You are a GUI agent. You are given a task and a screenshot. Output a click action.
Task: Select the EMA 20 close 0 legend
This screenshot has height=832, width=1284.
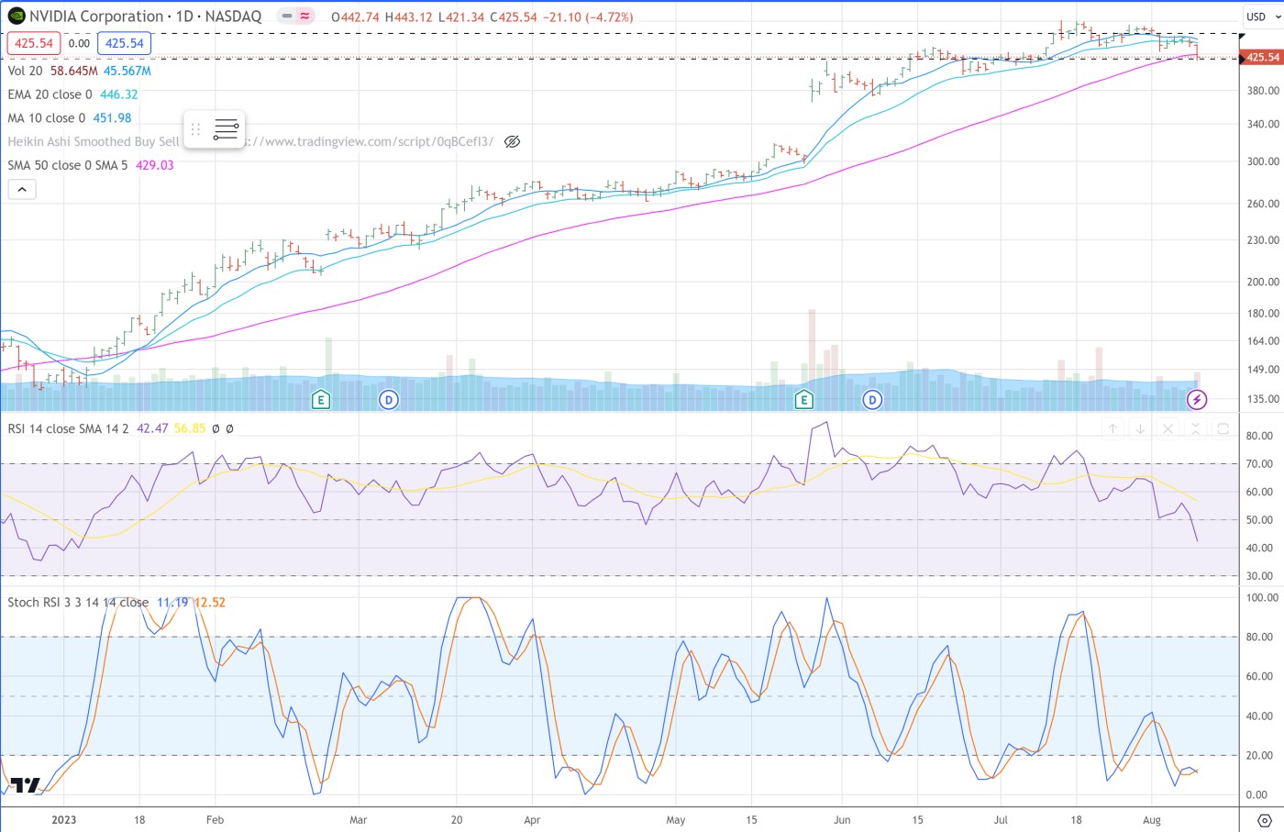tap(50, 94)
